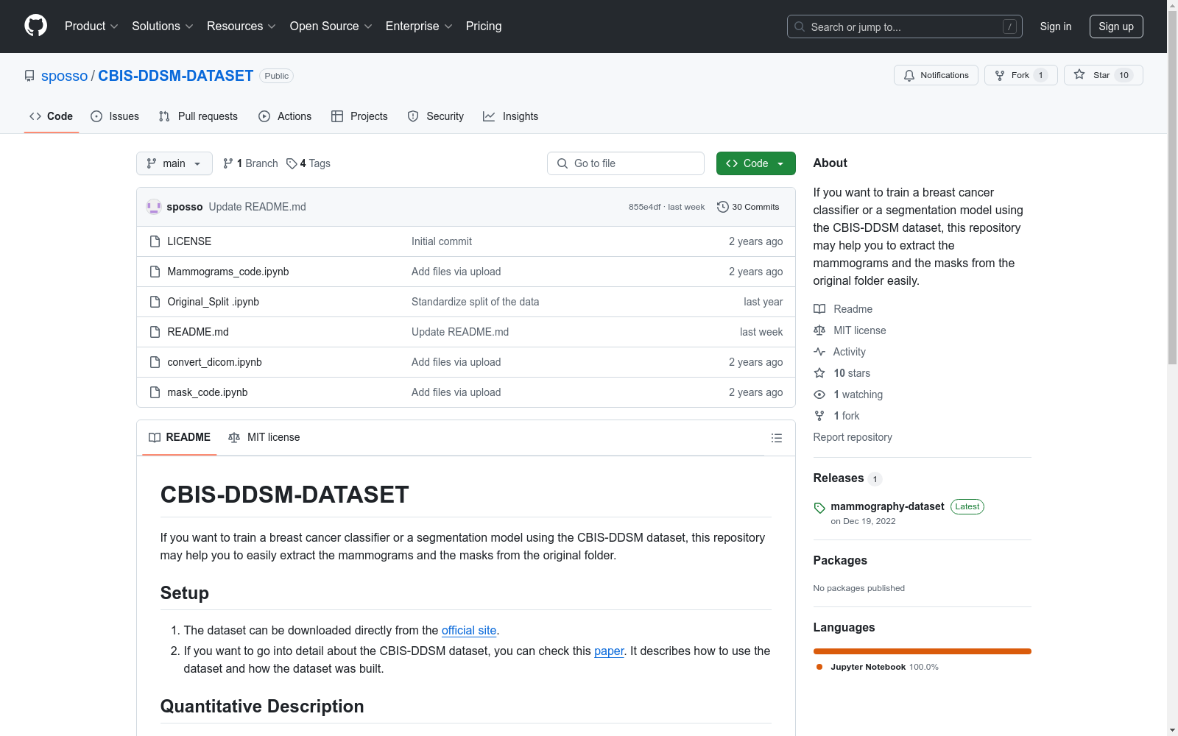Open the Security tab
The height and width of the screenshot is (736, 1178).
pos(436,116)
